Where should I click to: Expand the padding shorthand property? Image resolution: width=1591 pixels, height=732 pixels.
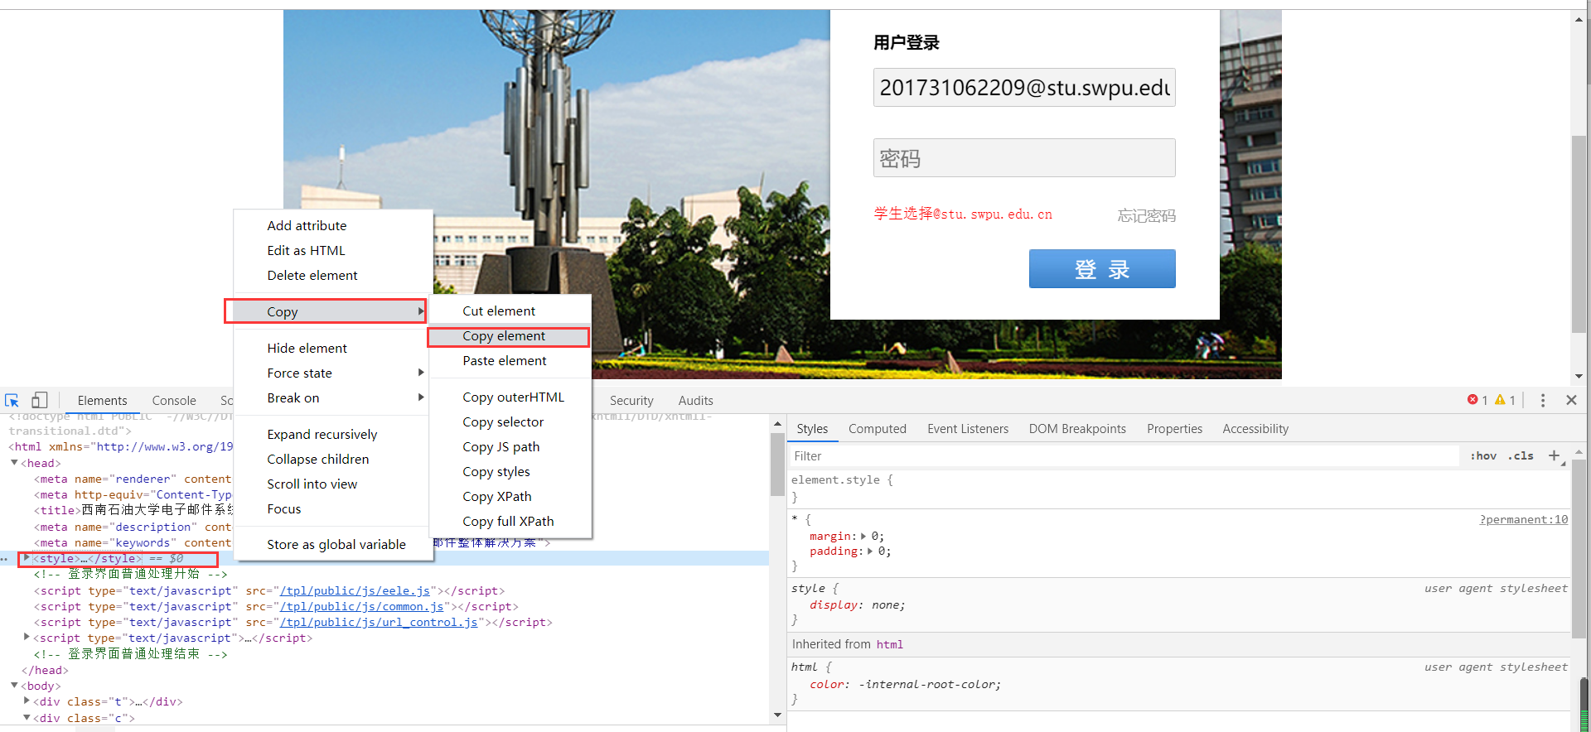click(869, 551)
